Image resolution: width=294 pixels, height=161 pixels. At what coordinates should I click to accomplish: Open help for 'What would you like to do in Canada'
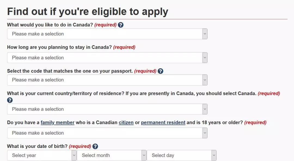pos(121,25)
